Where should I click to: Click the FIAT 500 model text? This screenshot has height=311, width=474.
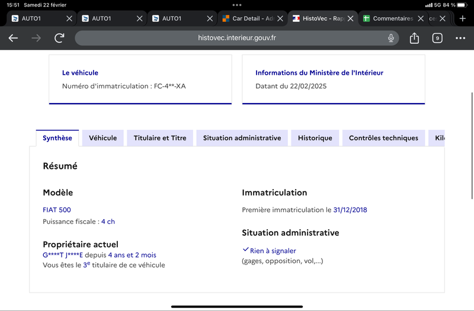(57, 210)
